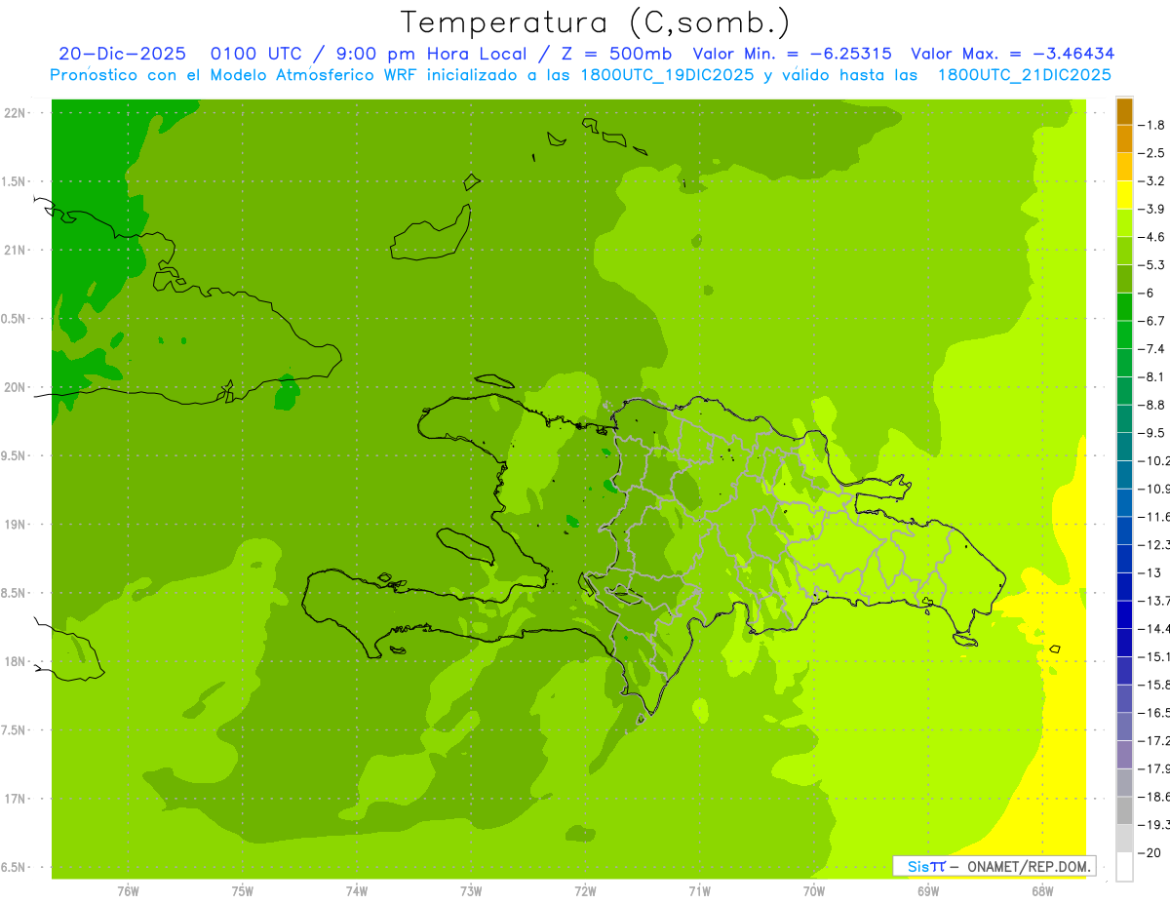Pick the teal swatch between -8.8 and -9.5
This screenshot has width=1170, height=904.
(1125, 418)
